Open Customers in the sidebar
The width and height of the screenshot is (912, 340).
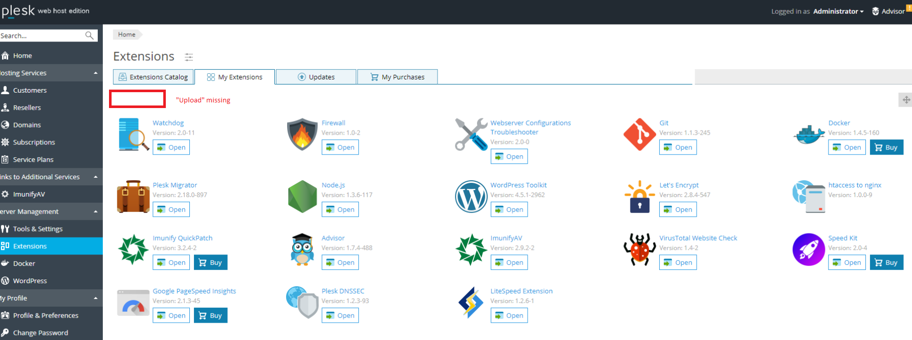[30, 90]
